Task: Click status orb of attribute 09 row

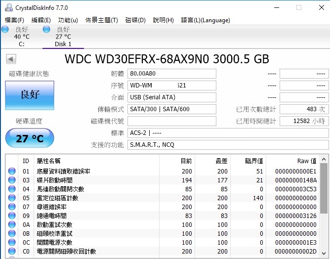Action: click(x=12, y=216)
